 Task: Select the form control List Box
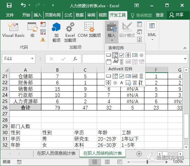135,55
